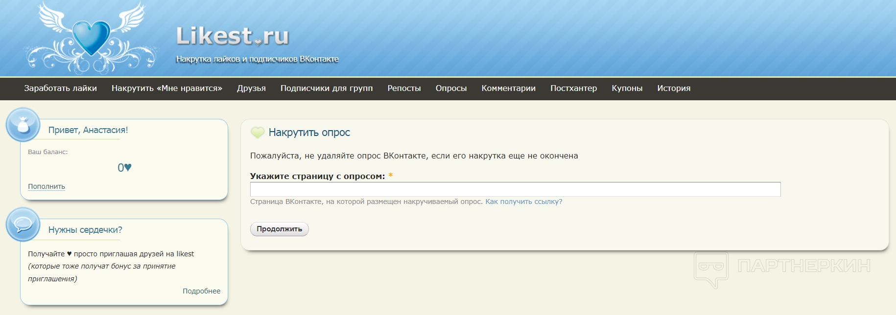Click the winged blue heart logo
Screen dimensions: 896x315
pos(91,38)
